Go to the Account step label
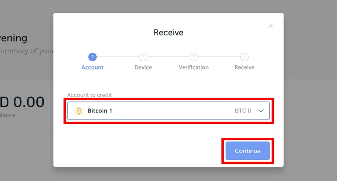 [93, 68]
